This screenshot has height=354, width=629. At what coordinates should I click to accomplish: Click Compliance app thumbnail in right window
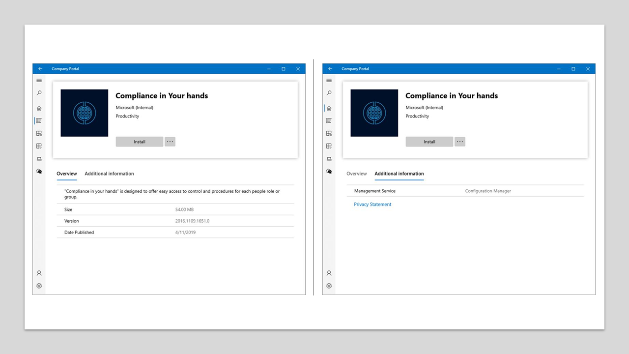pos(374,113)
